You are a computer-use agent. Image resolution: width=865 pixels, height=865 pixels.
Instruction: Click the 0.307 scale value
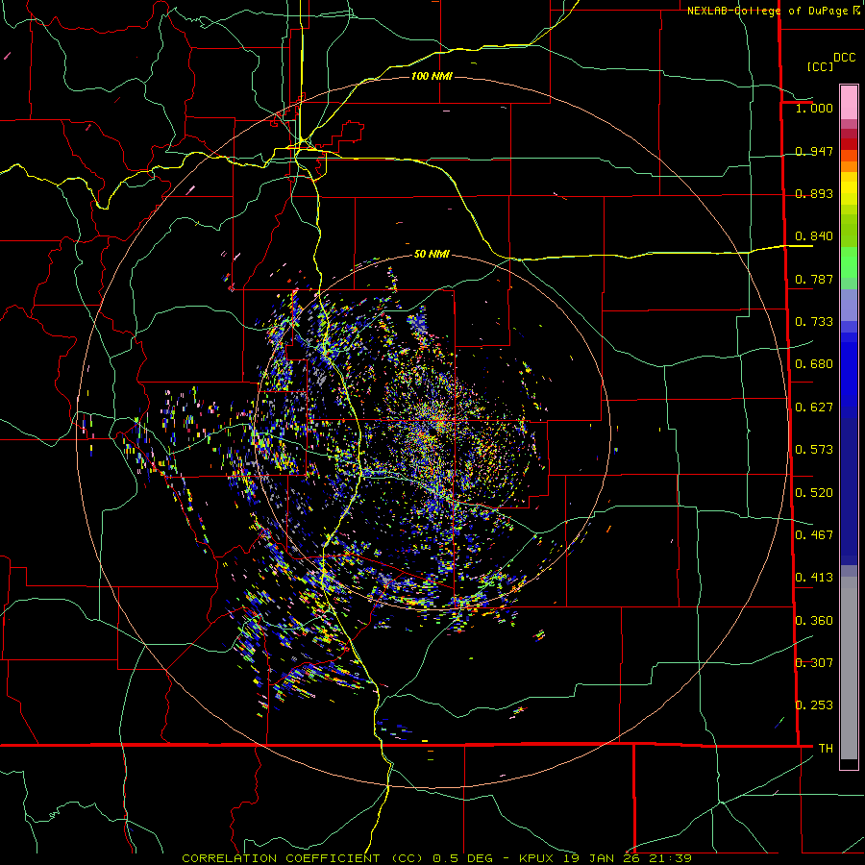[x=814, y=663]
